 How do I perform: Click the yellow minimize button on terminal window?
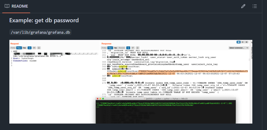pyautogui.click(x=100, y=99)
